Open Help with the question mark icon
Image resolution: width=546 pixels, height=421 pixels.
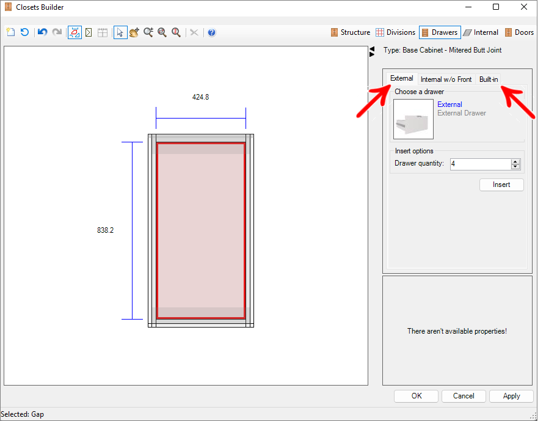211,32
